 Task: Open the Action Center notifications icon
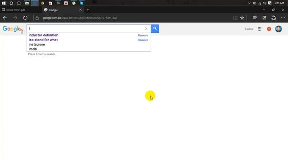click(270, 3)
